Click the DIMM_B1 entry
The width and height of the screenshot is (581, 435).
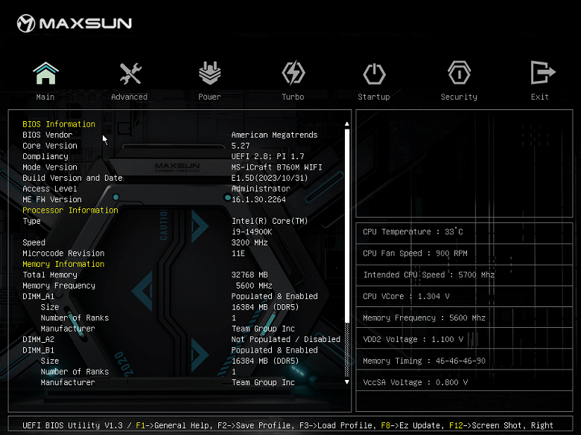click(x=38, y=350)
